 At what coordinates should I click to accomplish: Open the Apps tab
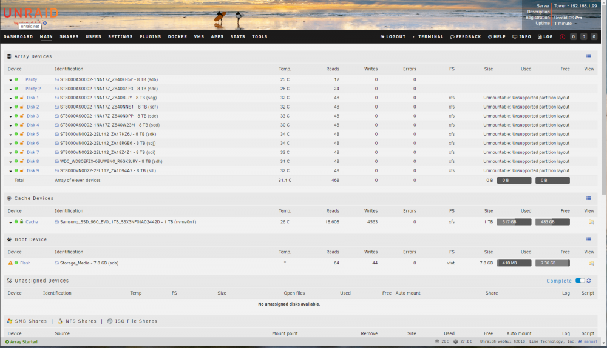tap(217, 37)
